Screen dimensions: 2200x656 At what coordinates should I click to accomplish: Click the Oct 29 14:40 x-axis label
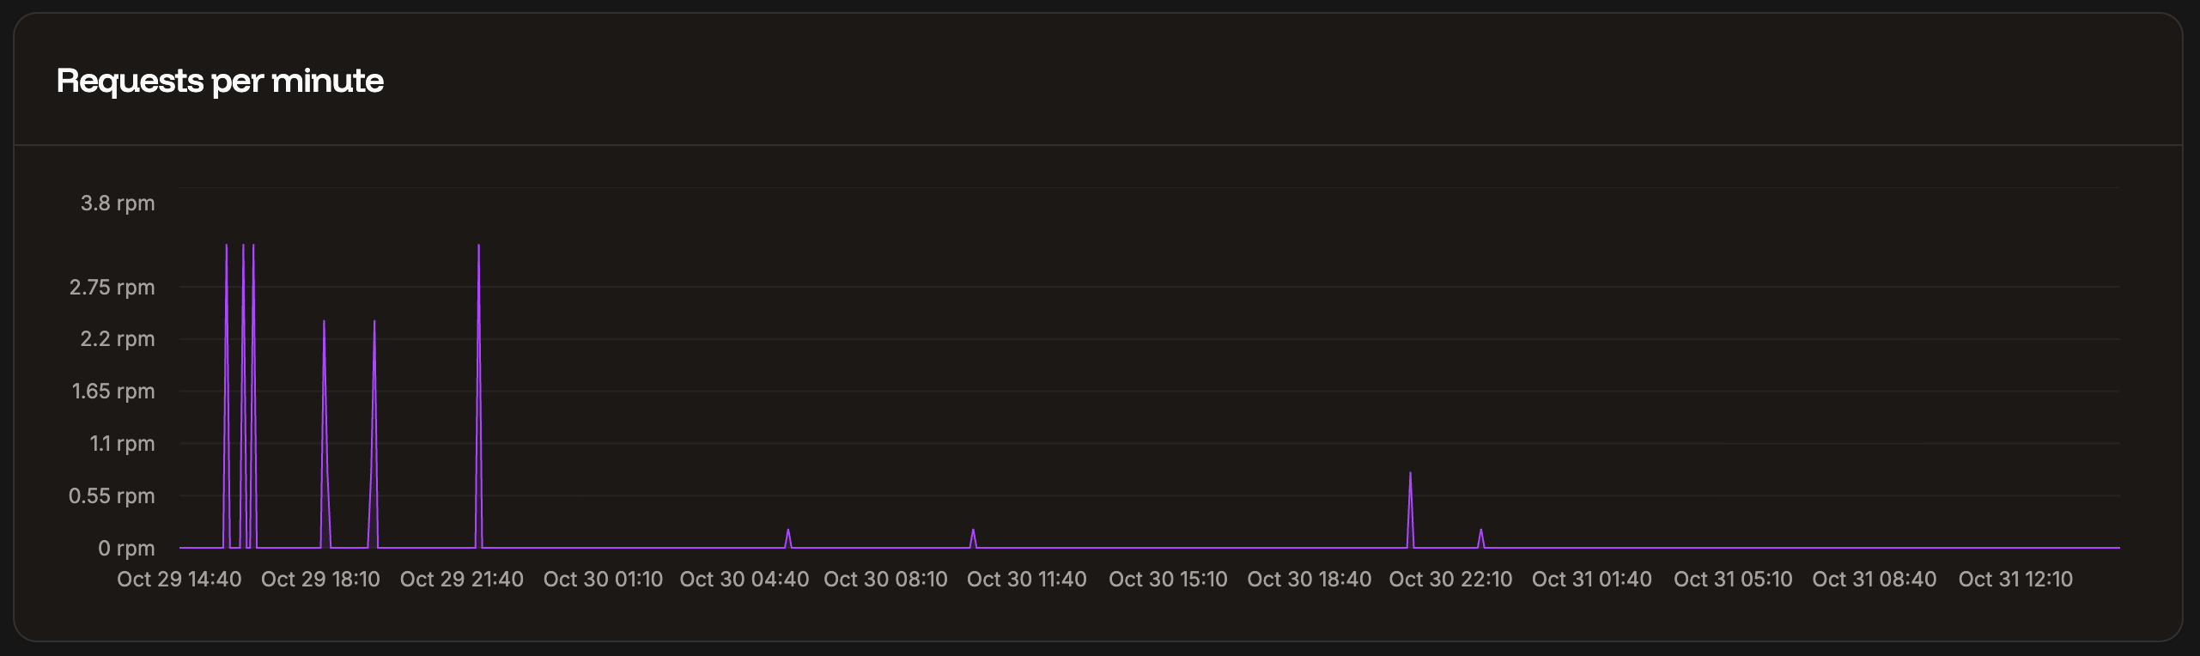179,580
